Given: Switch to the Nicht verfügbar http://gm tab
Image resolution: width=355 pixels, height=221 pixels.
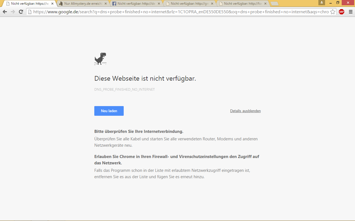Looking at the screenshot, I should 189,4.
